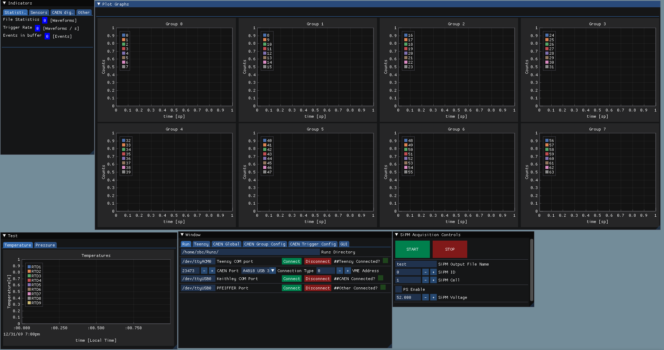The width and height of the screenshot is (664, 350).
Task: Select the Temperature tab
Action: (x=18, y=245)
